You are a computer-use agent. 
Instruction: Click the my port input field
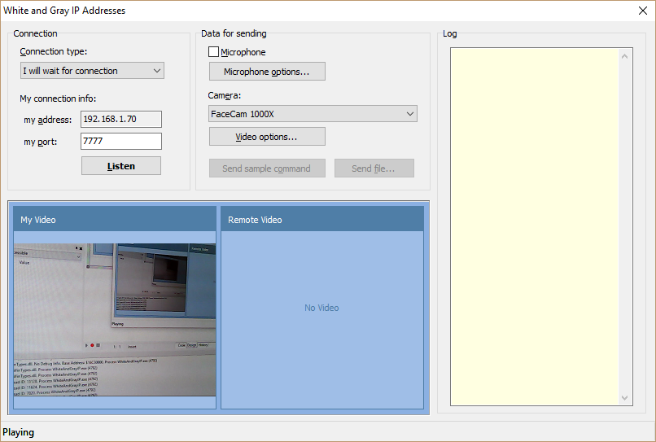point(121,142)
